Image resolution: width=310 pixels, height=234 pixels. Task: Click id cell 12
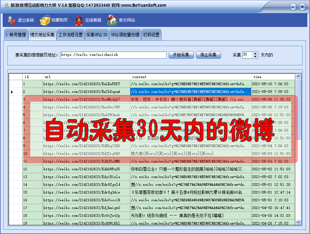32,169
